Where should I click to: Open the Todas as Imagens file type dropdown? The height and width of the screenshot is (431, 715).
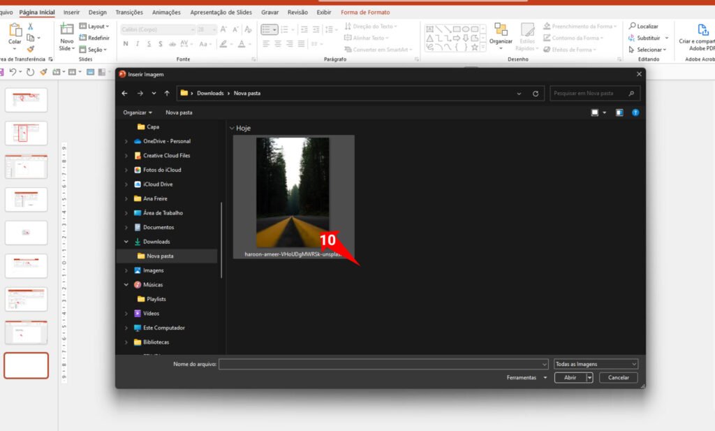595,364
